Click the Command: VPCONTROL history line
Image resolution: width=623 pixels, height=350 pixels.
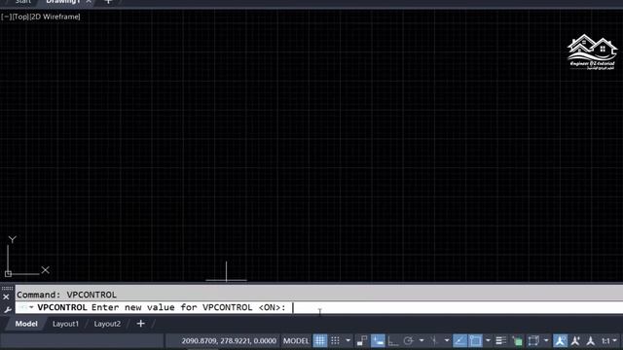pyautogui.click(x=67, y=295)
